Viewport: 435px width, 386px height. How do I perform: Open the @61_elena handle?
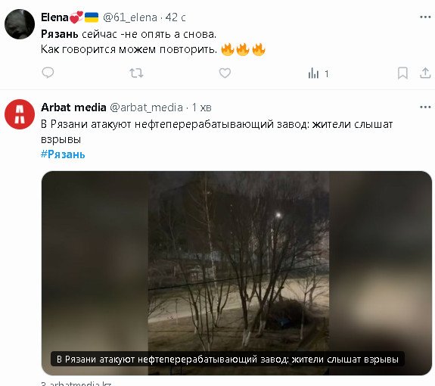coord(130,17)
